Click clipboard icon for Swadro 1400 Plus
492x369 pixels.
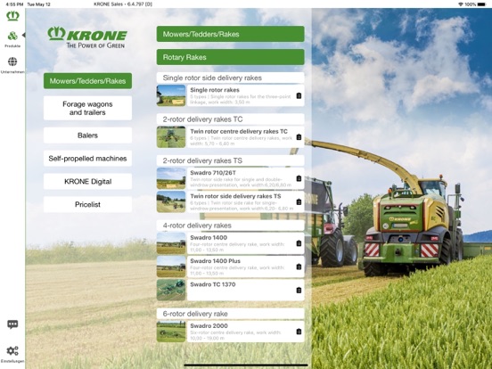coord(299,266)
